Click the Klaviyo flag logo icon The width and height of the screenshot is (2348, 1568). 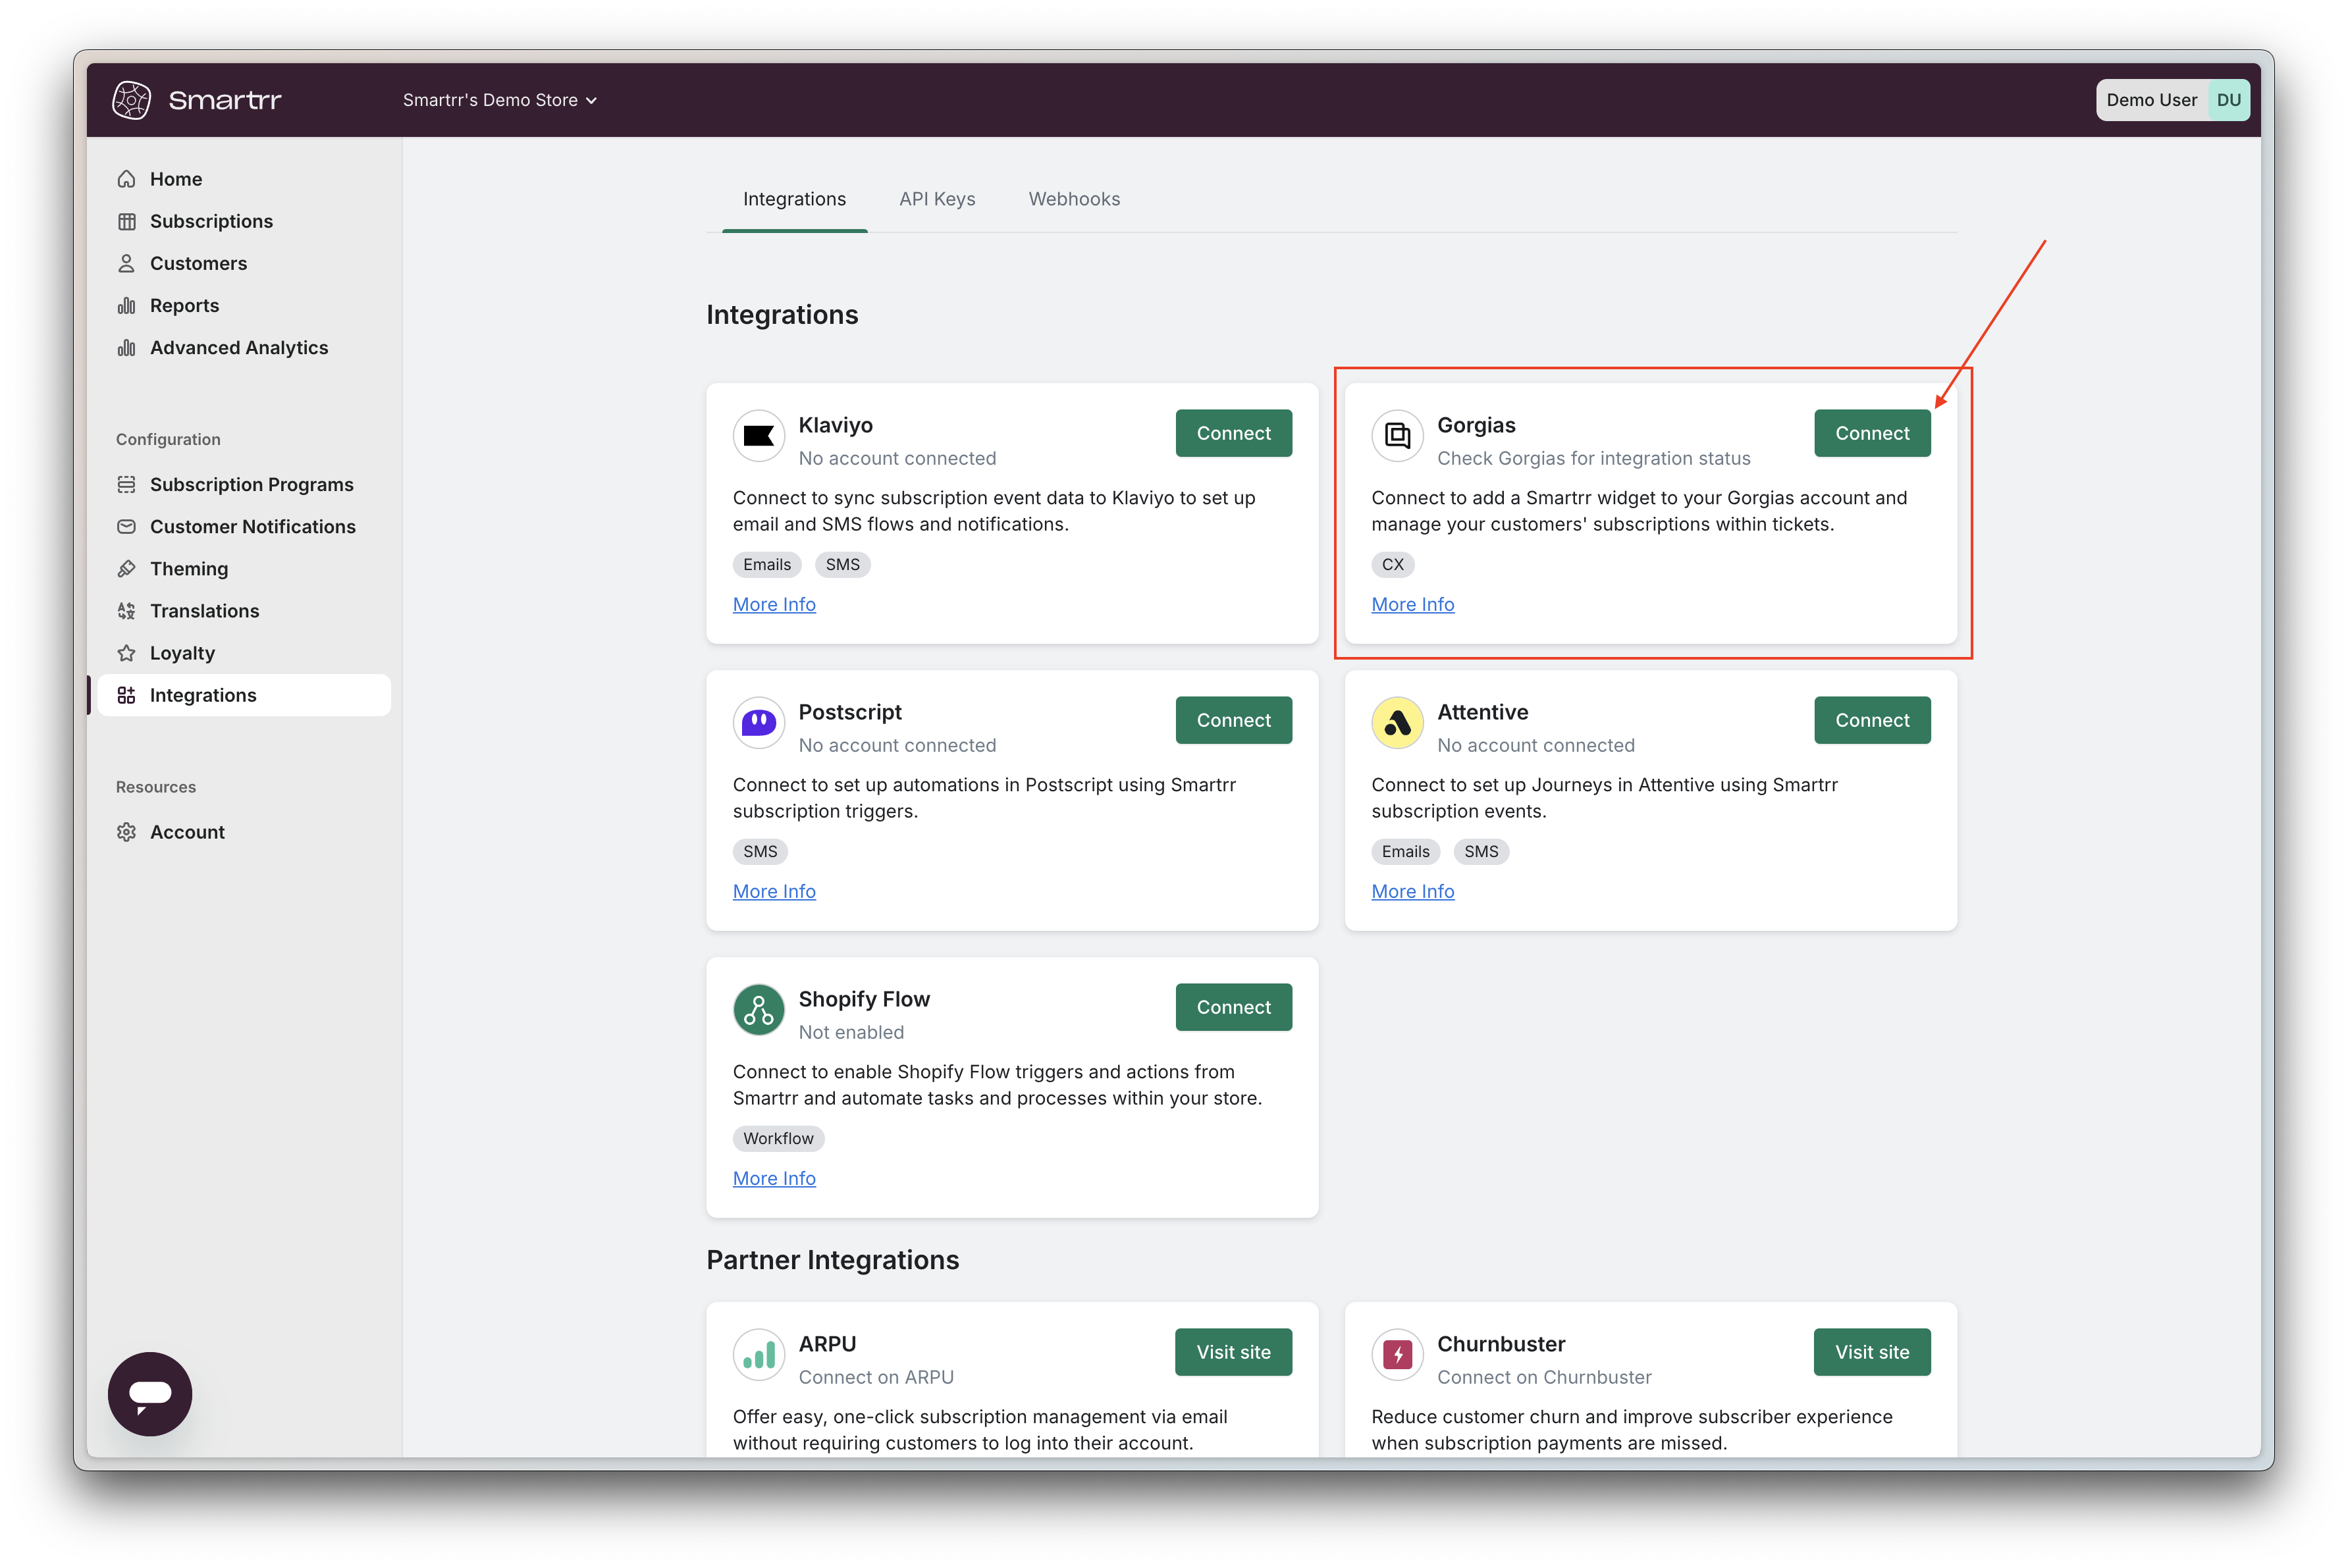pos(759,436)
